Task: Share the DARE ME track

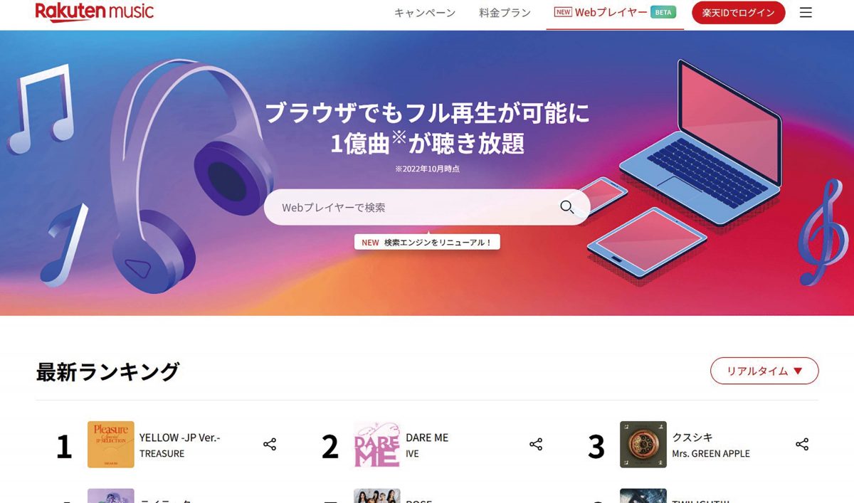Action: 536,445
